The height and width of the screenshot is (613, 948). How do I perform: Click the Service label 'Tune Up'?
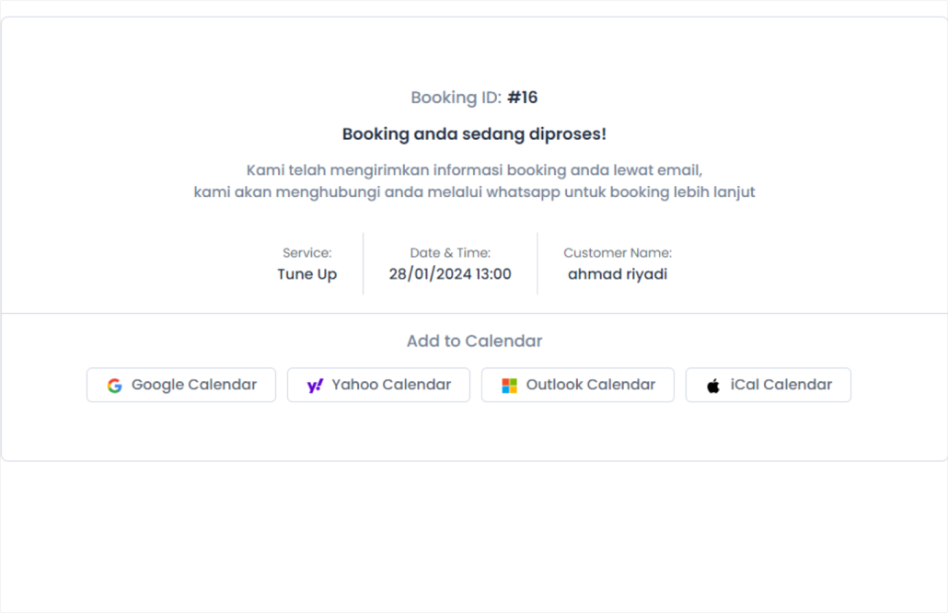click(x=306, y=273)
